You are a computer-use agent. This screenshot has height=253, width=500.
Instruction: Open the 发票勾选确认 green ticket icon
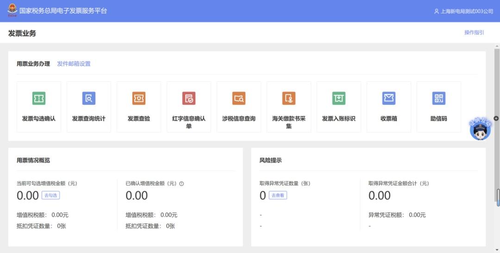38,98
